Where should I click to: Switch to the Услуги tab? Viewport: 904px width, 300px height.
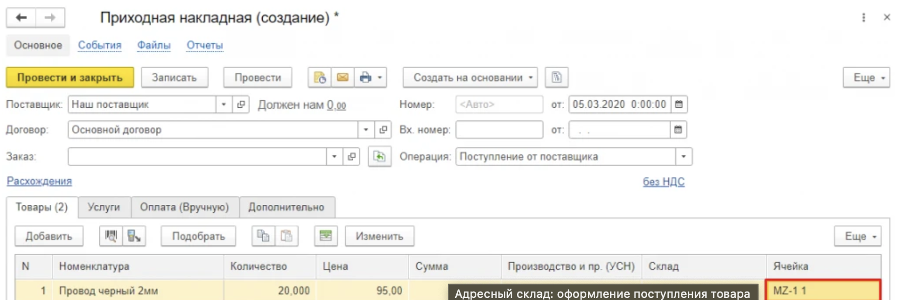pos(104,207)
